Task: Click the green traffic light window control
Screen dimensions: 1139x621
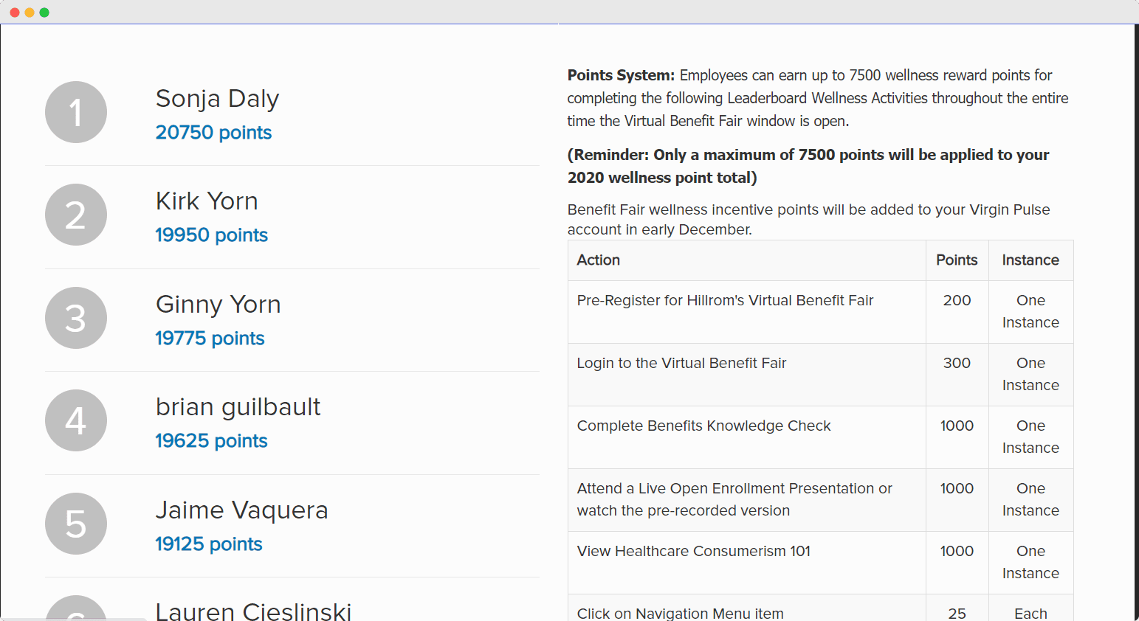Action: pos(44,12)
